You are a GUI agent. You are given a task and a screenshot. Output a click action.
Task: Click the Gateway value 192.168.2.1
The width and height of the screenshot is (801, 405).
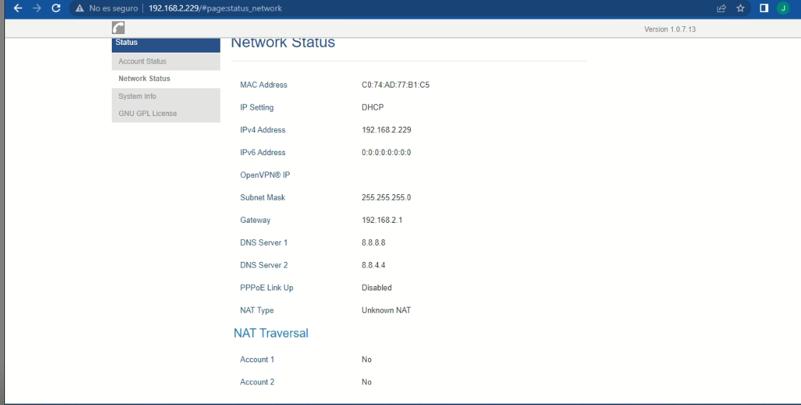coord(382,220)
